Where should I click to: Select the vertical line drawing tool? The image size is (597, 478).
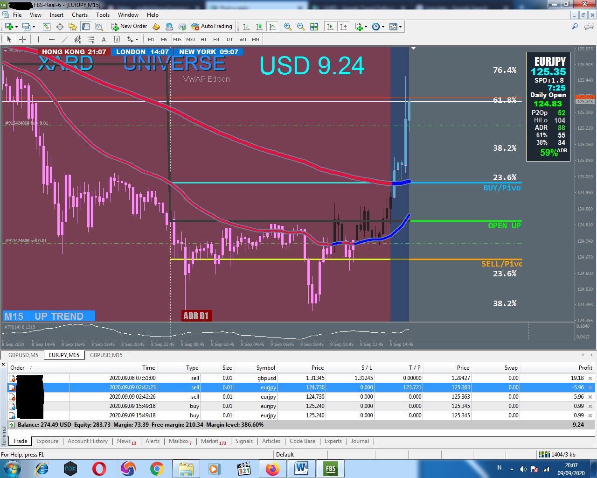(38, 39)
